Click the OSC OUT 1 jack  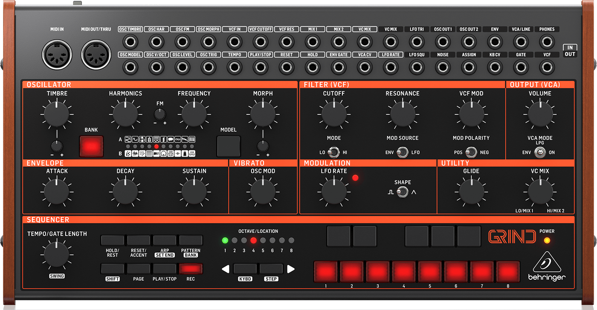pyautogui.click(x=443, y=42)
